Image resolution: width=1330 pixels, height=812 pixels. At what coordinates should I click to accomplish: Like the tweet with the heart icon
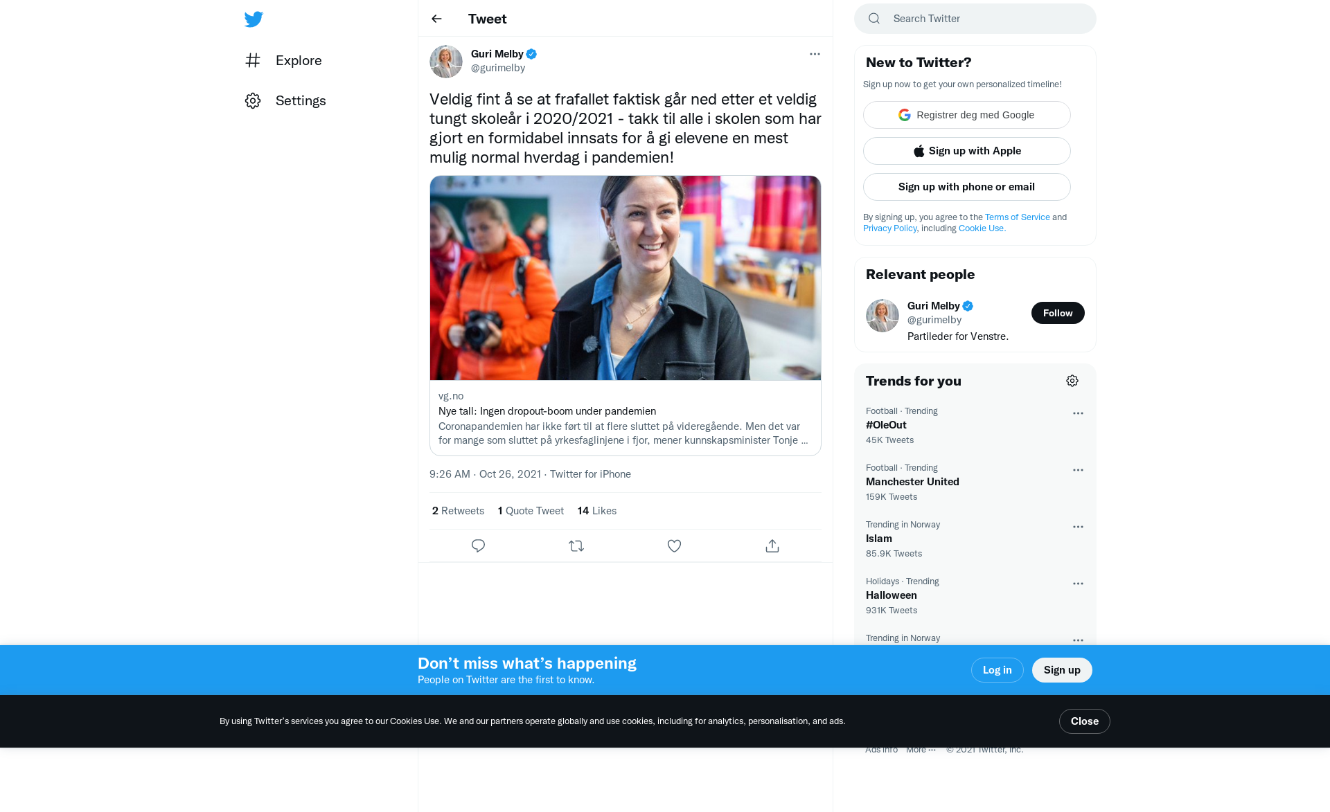[x=674, y=545]
